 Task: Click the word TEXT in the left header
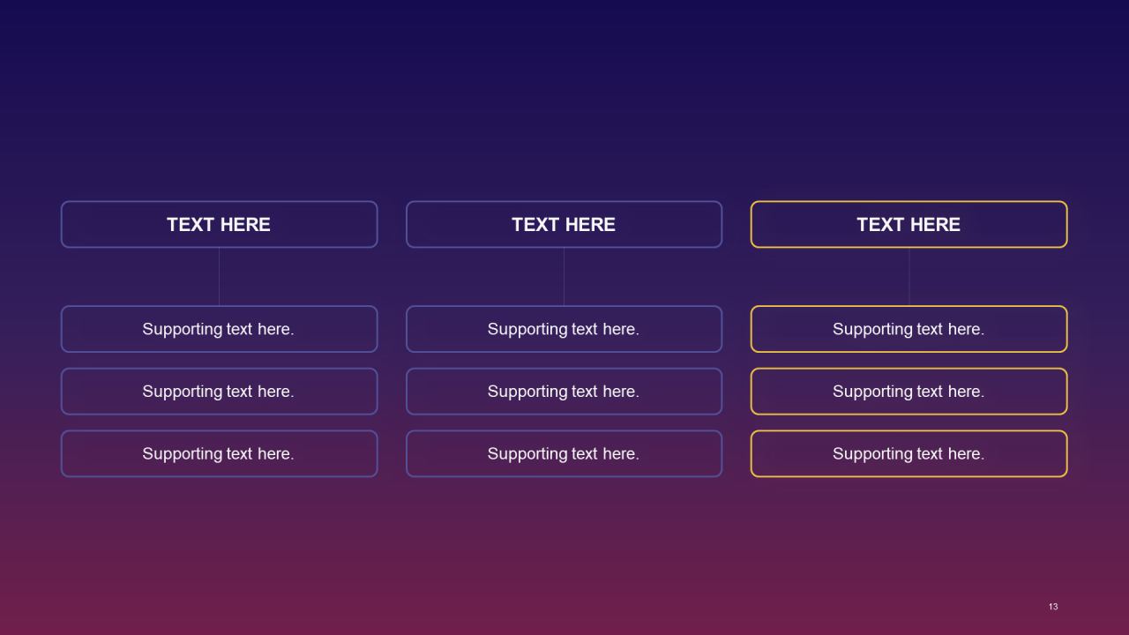tap(190, 225)
